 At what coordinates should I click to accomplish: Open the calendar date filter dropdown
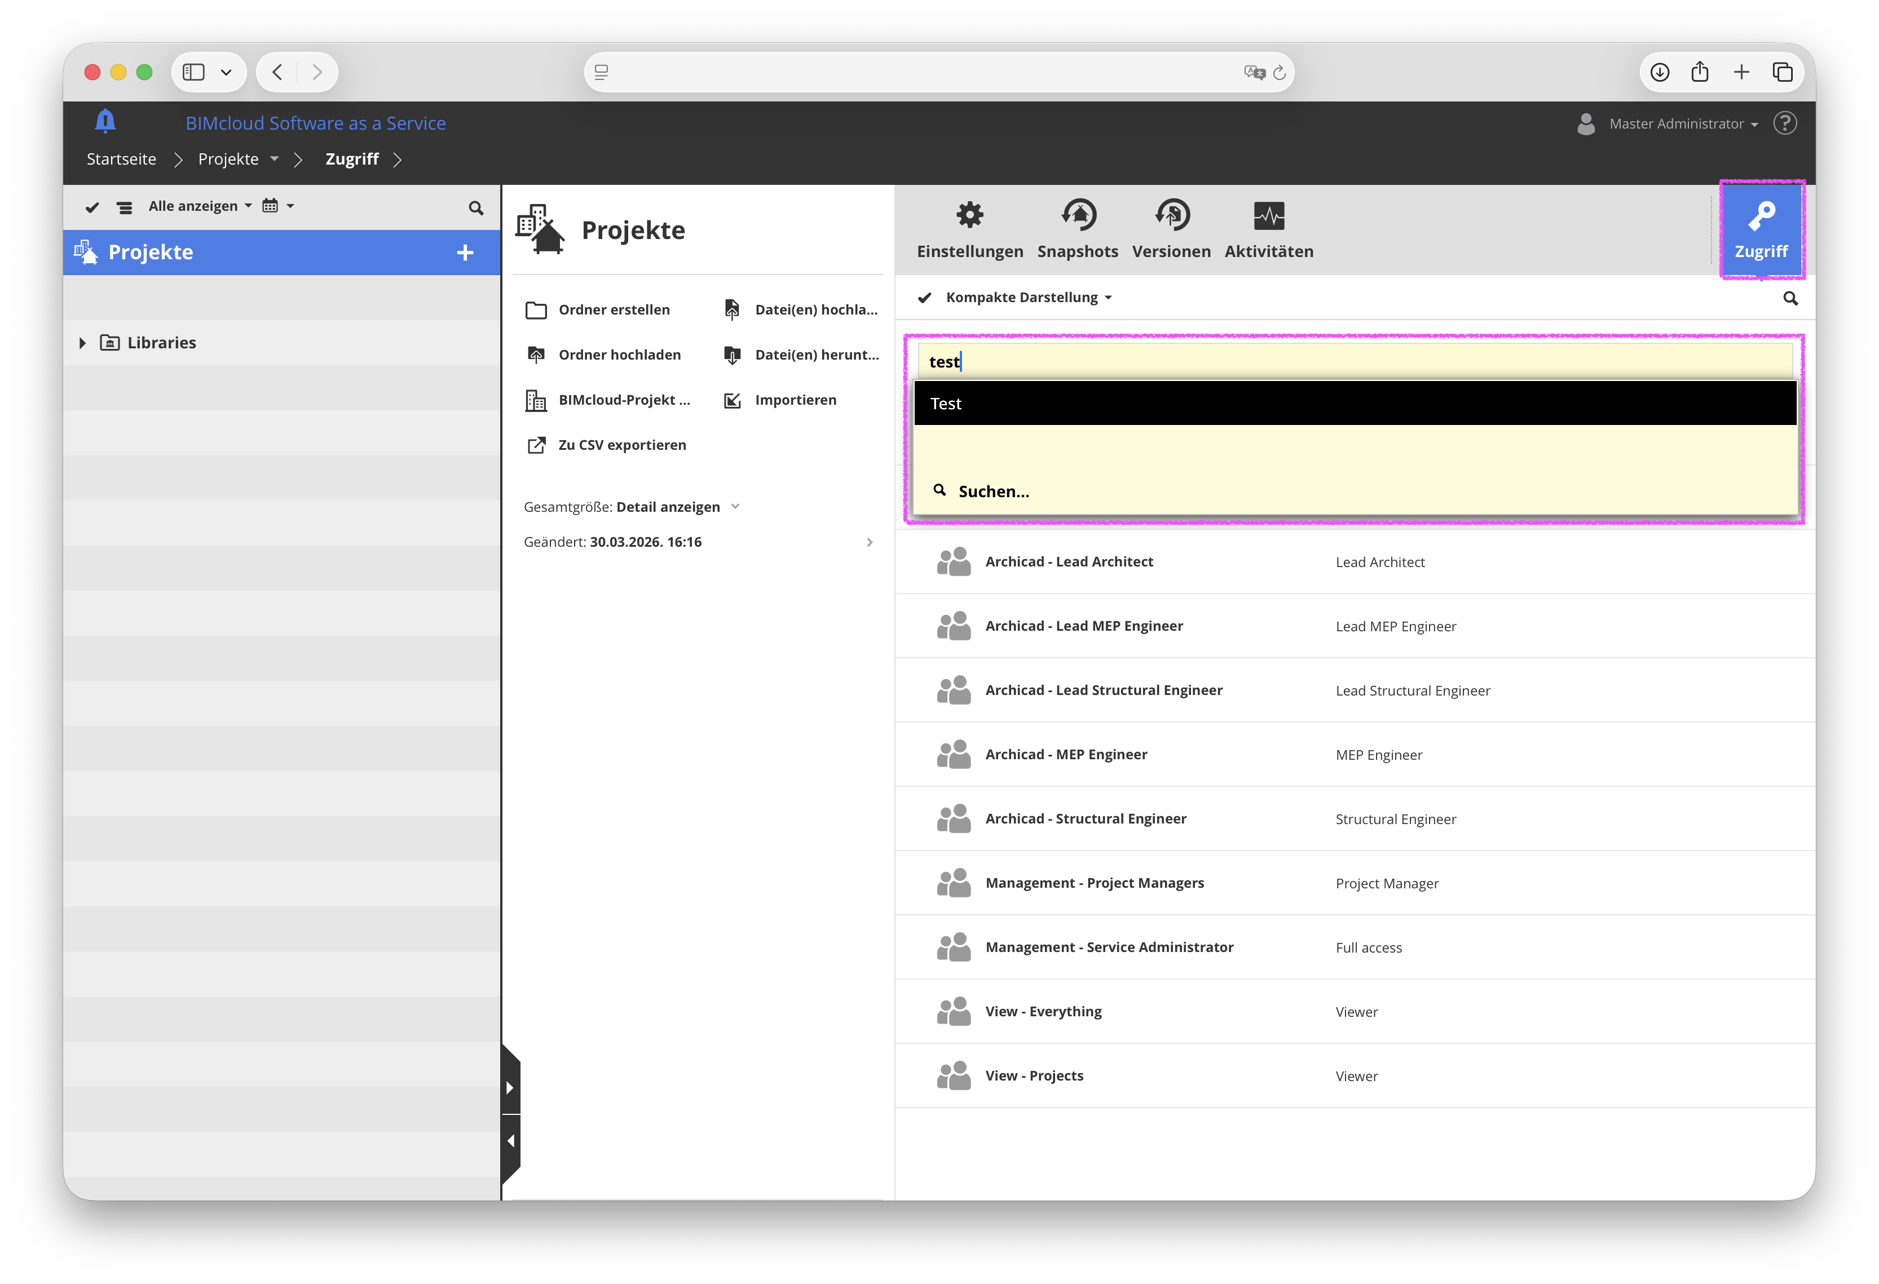point(277,206)
